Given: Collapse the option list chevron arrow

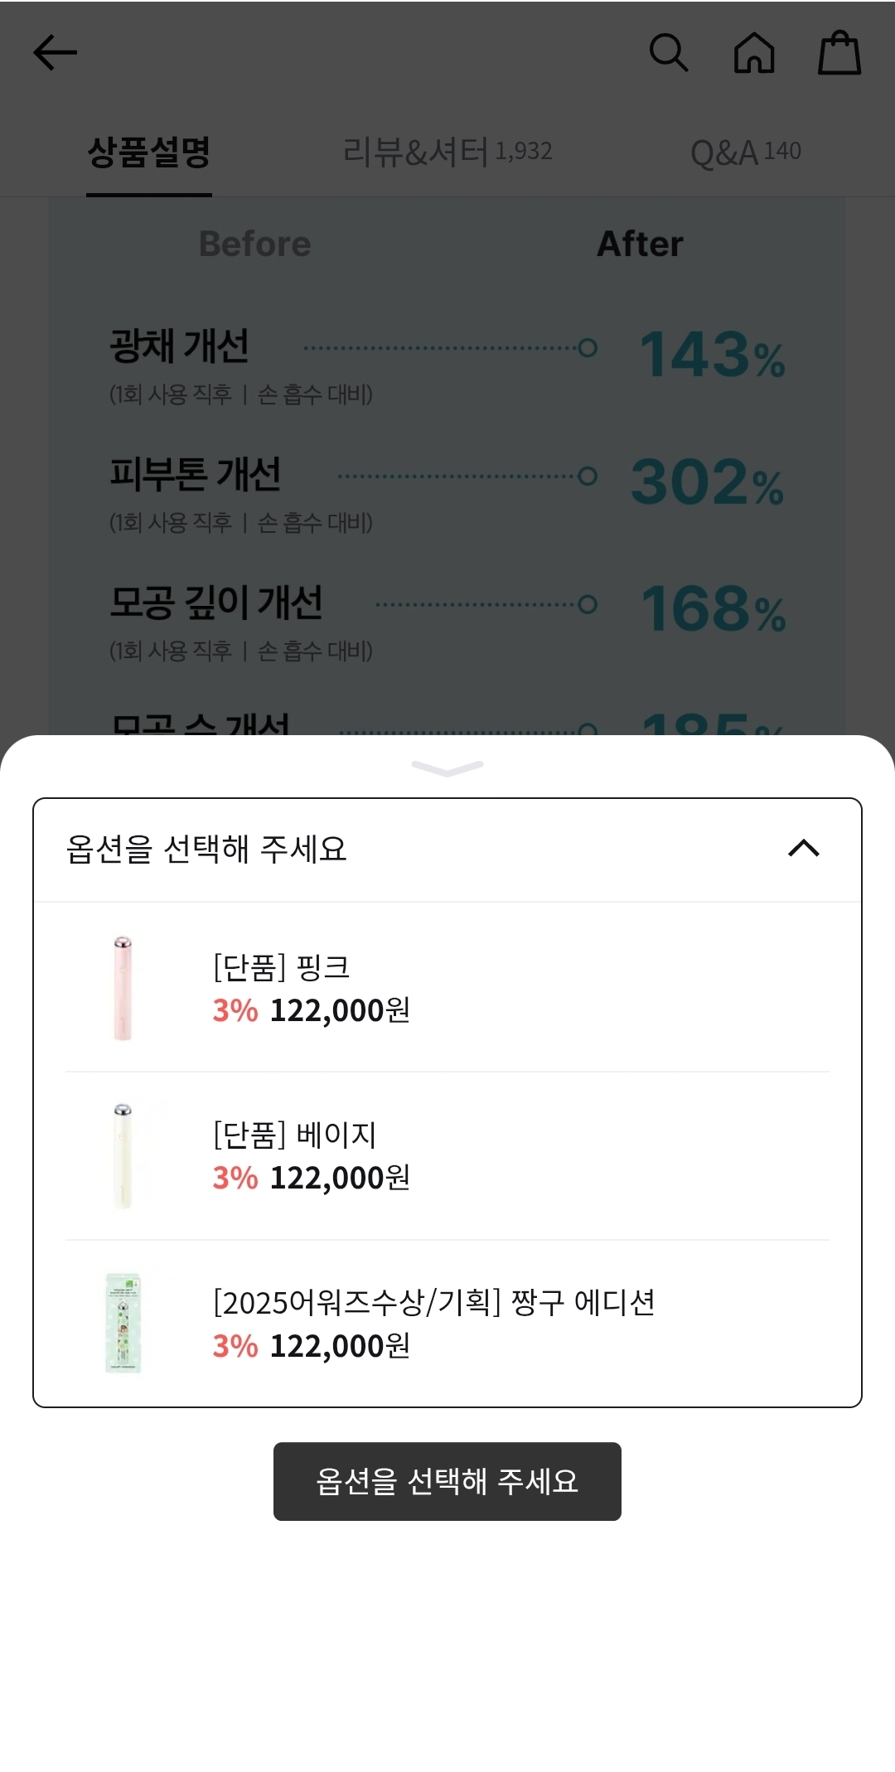Looking at the screenshot, I should pyautogui.click(x=803, y=849).
